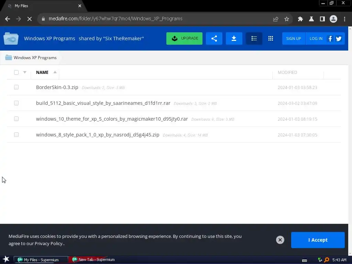Dismiss the cookie banner with the X
The image size is (352, 264).
[280, 240]
